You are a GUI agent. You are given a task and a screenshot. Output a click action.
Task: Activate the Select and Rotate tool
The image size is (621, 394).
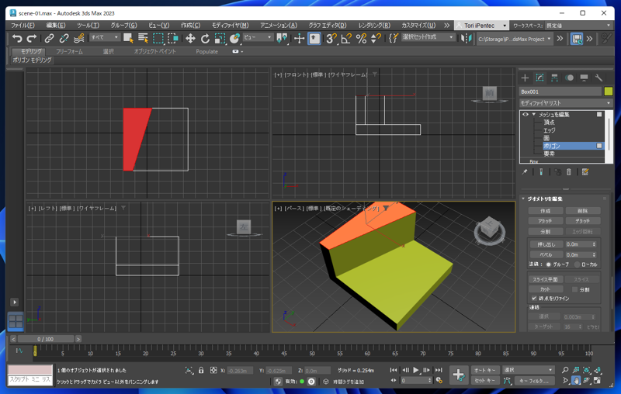(205, 38)
